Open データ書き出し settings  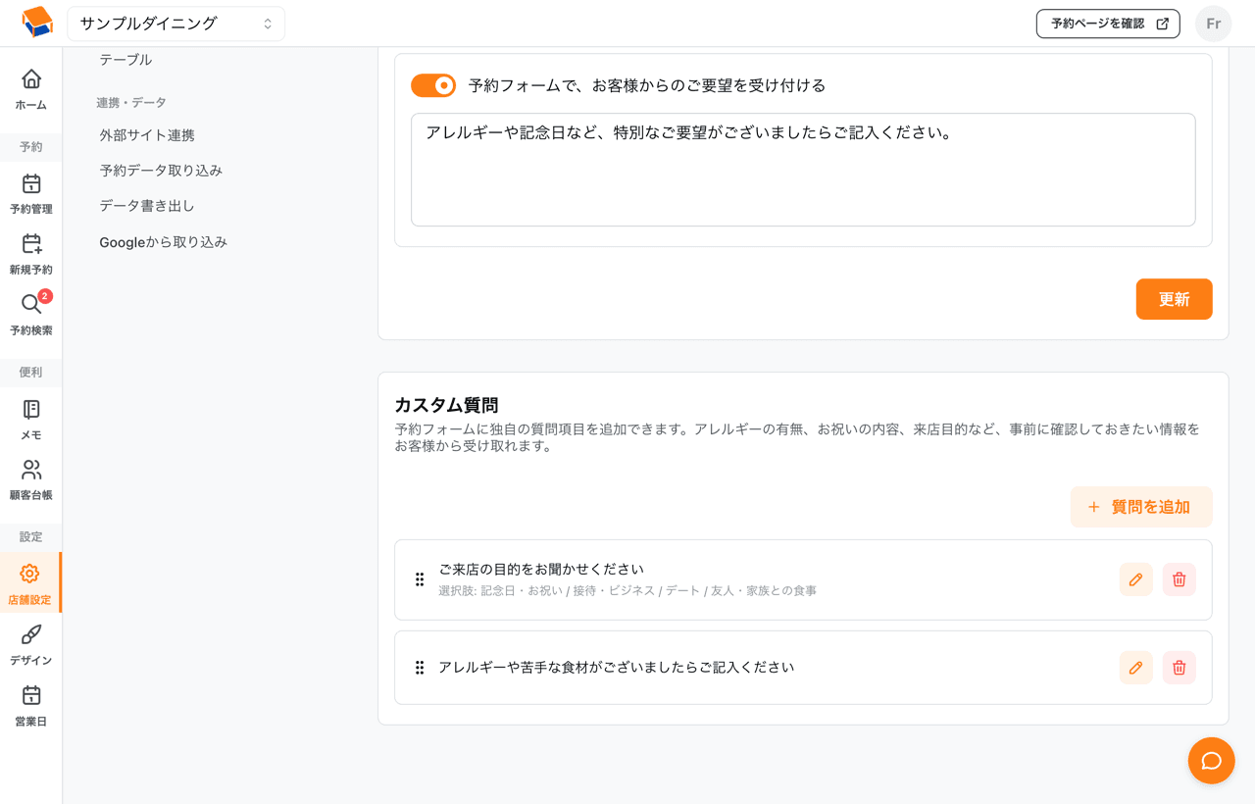click(x=147, y=206)
